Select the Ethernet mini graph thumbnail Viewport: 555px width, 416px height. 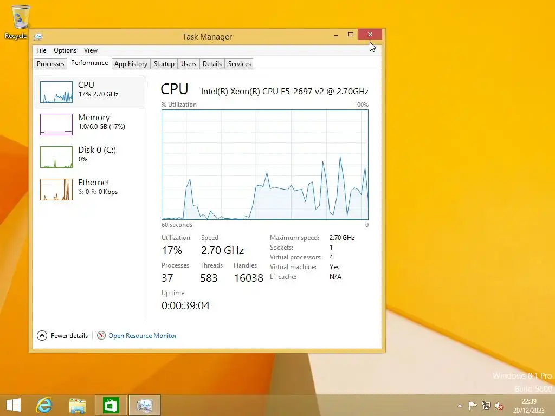[56, 190]
